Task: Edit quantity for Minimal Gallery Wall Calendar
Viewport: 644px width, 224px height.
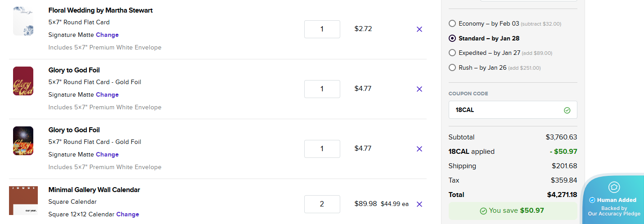Action: tap(322, 204)
